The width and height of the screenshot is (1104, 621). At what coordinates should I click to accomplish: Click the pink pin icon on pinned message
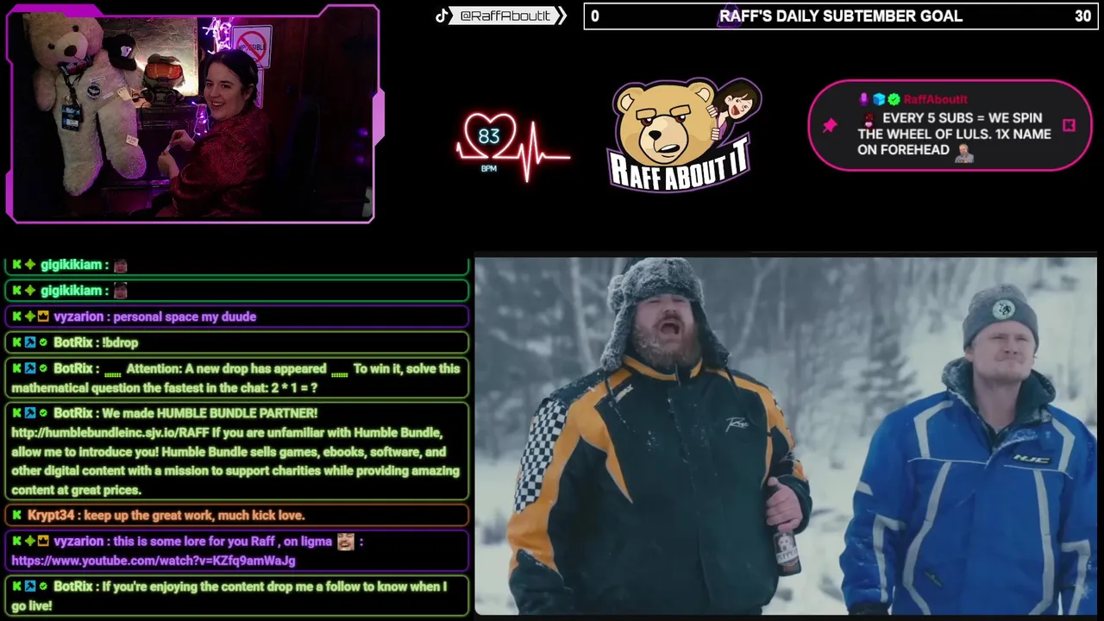830,126
